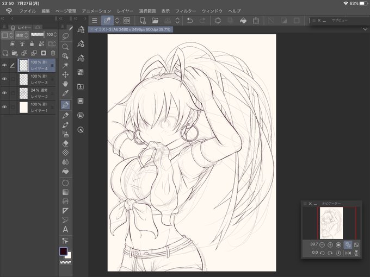Click the main drawing color swatch
The height and width of the screenshot is (277, 370).
pos(63,251)
